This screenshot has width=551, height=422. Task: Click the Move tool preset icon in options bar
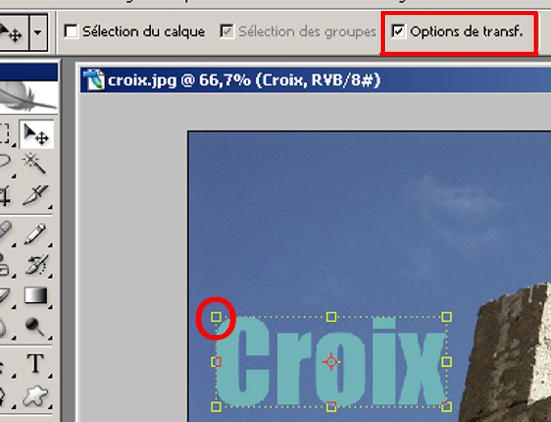11,32
